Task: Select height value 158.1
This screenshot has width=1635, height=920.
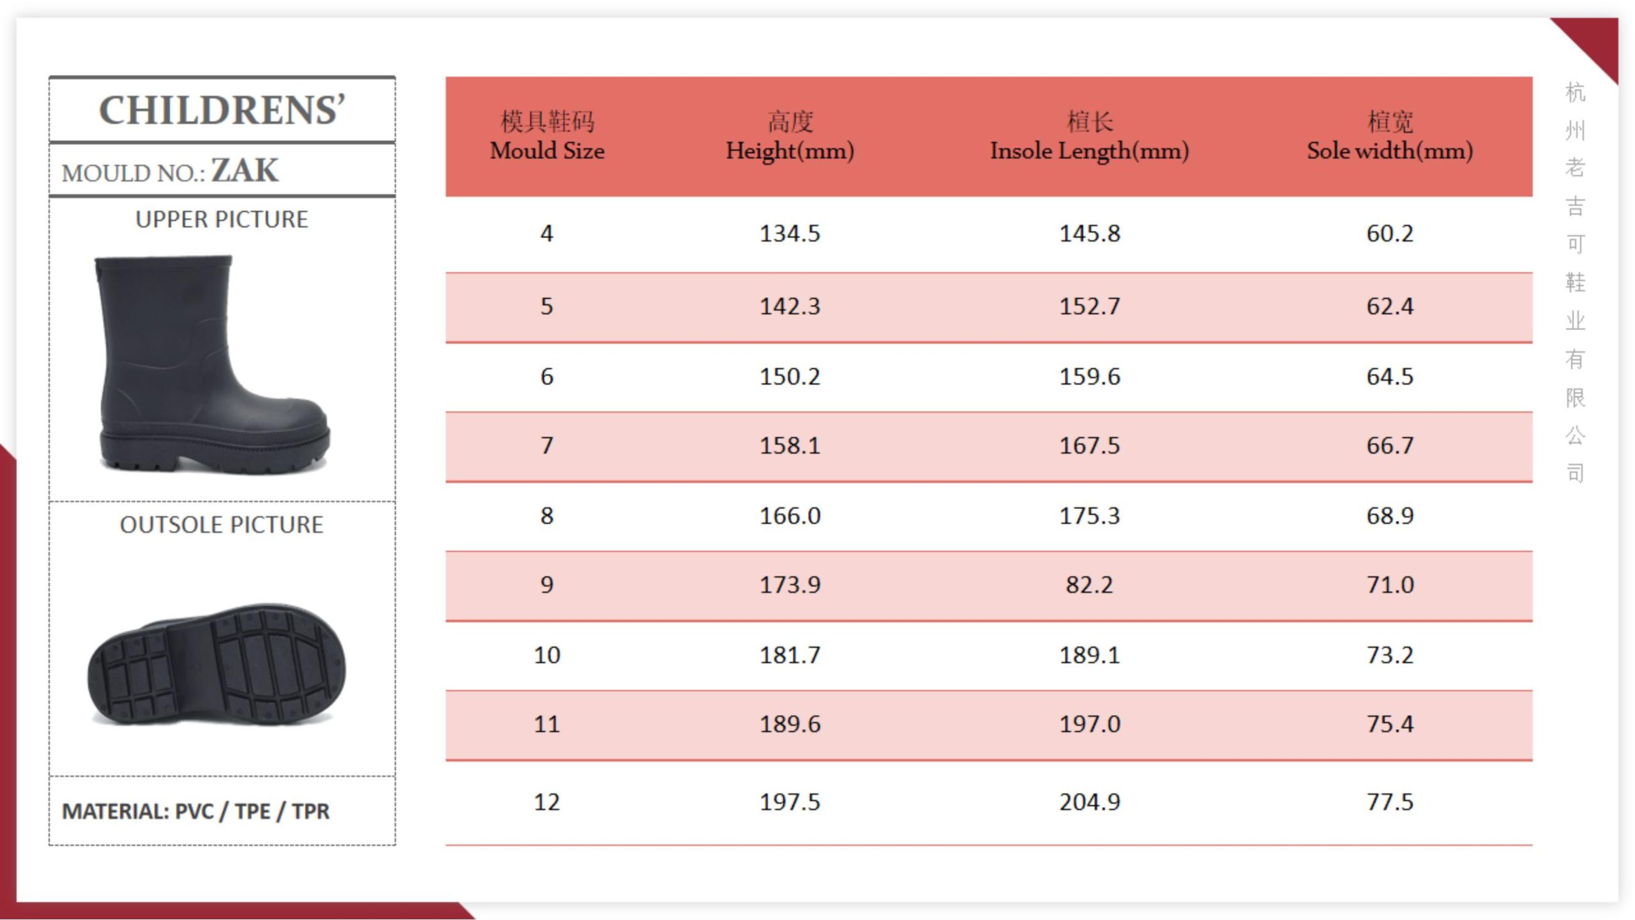Action: click(x=790, y=445)
